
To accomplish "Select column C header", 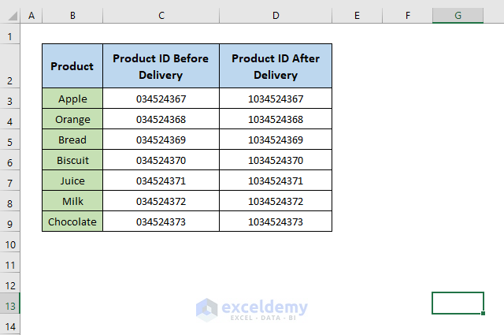I will (x=161, y=15).
